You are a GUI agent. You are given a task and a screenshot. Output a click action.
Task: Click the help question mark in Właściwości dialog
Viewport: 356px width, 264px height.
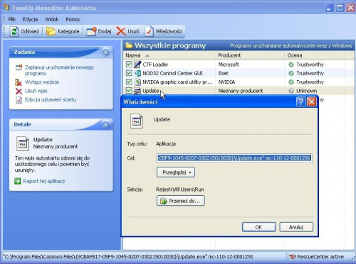[x=301, y=102]
